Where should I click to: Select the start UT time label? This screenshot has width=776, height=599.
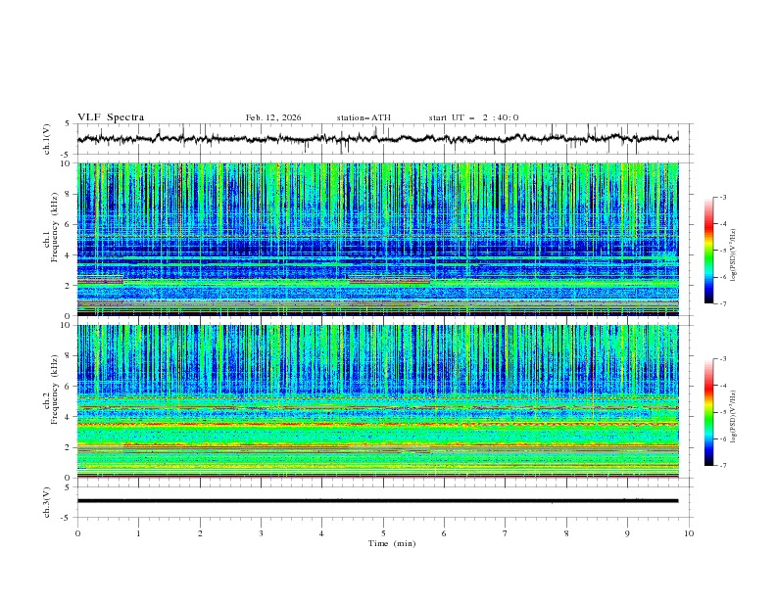coord(473,117)
